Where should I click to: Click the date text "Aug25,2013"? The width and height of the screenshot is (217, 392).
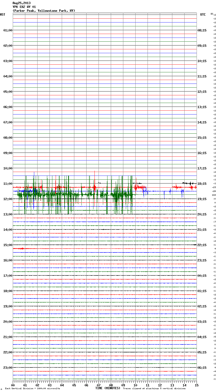pos(21,3)
